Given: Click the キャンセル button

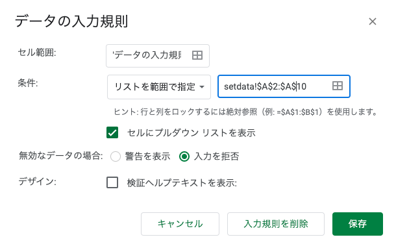Looking at the screenshot, I should point(180,224).
